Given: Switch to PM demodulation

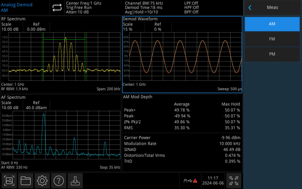Looking at the screenshot, I should [x=272, y=54].
